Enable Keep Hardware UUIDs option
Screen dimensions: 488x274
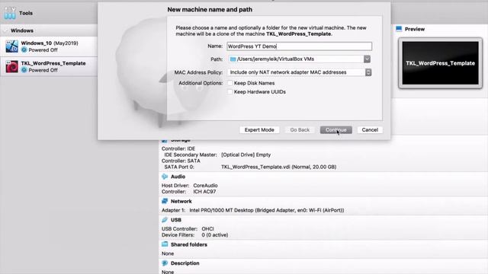[x=230, y=91]
